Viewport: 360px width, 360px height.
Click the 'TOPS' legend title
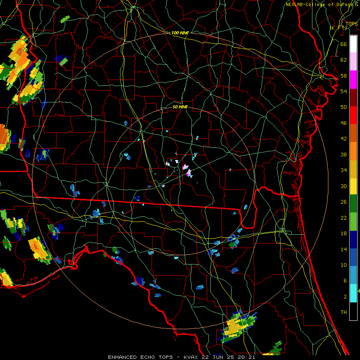352,24
